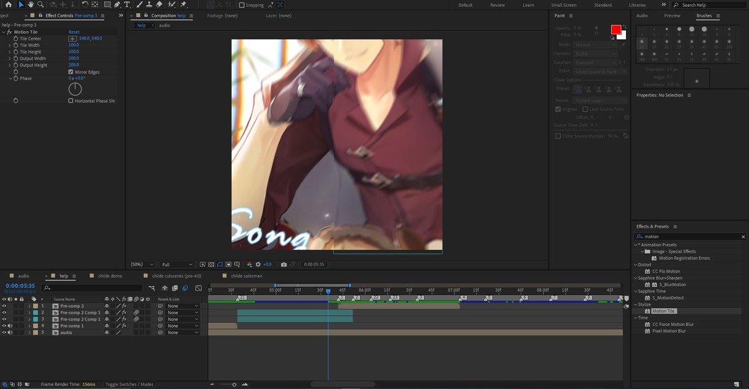Viewport: 749px width, 389px height.
Task: Select the Horizontal Type tool
Action: click(x=127, y=4)
